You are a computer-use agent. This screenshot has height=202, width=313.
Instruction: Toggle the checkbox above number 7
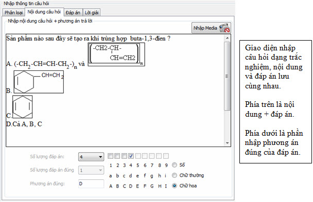152,156
